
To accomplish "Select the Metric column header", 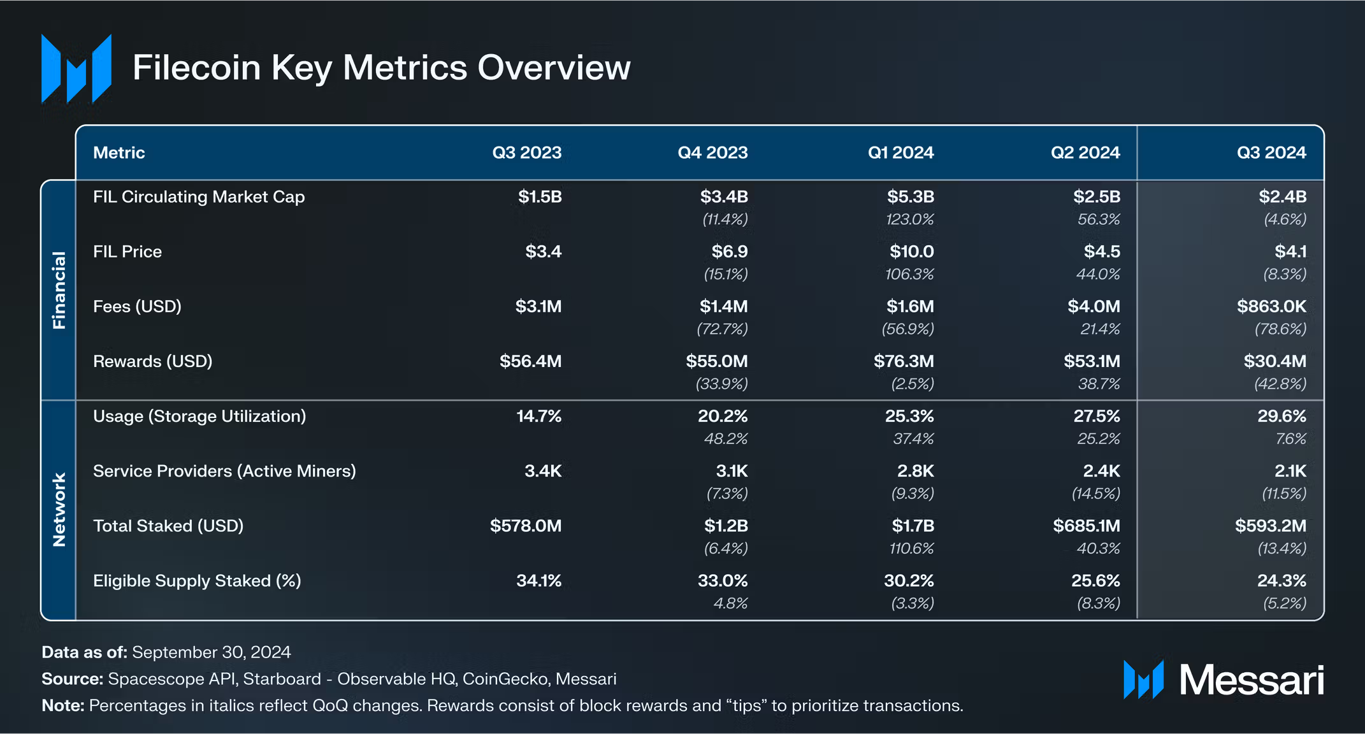I will [119, 153].
